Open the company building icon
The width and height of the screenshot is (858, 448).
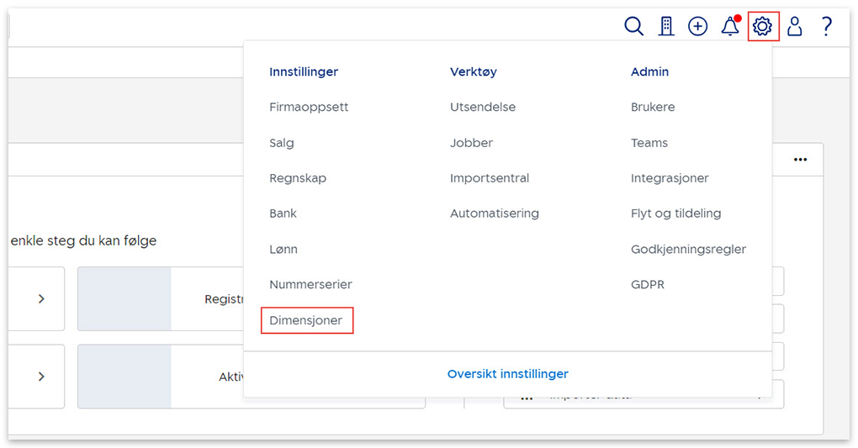point(666,27)
